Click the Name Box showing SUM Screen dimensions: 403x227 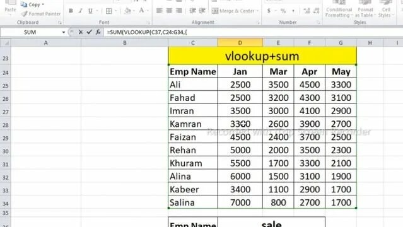[x=30, y=32]
